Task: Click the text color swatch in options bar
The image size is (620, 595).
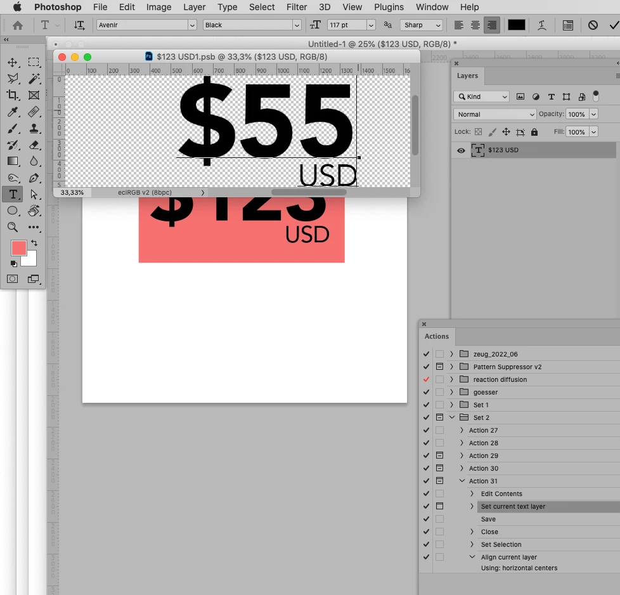Action: [x=517, y=25]
